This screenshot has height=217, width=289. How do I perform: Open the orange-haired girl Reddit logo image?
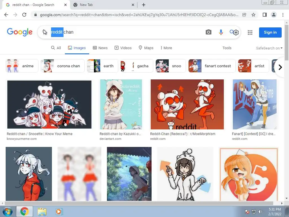click(x=249, y=174)
